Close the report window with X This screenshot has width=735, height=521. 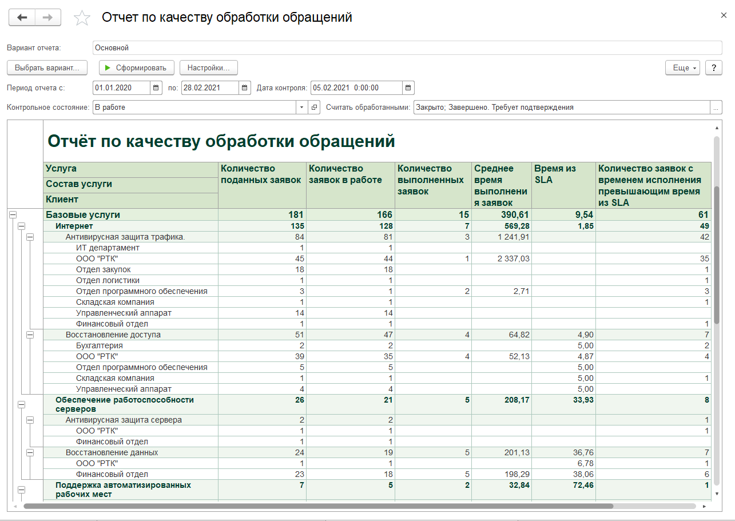725,17
